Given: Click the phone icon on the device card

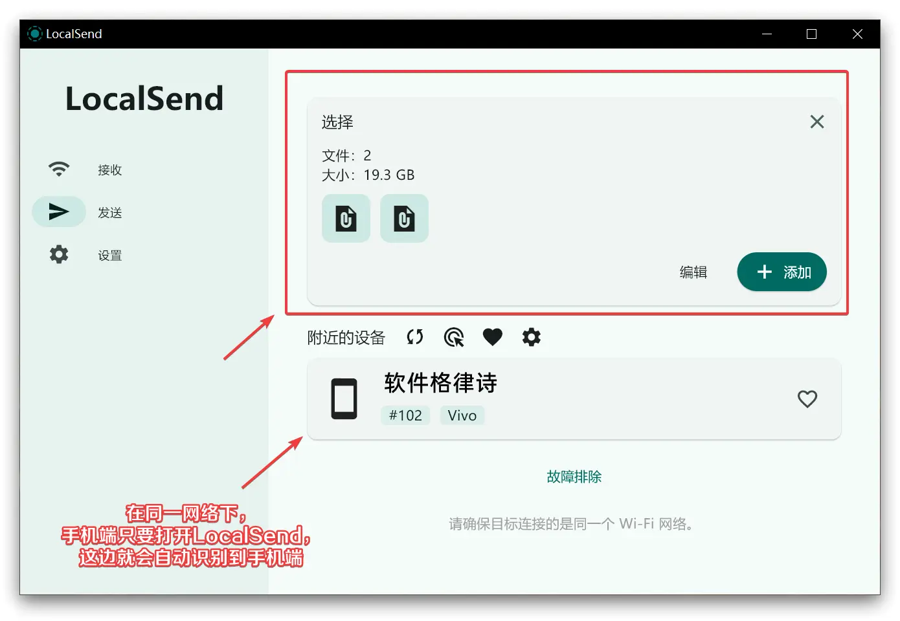Looking at the screenshot, I should pos(344,399).
